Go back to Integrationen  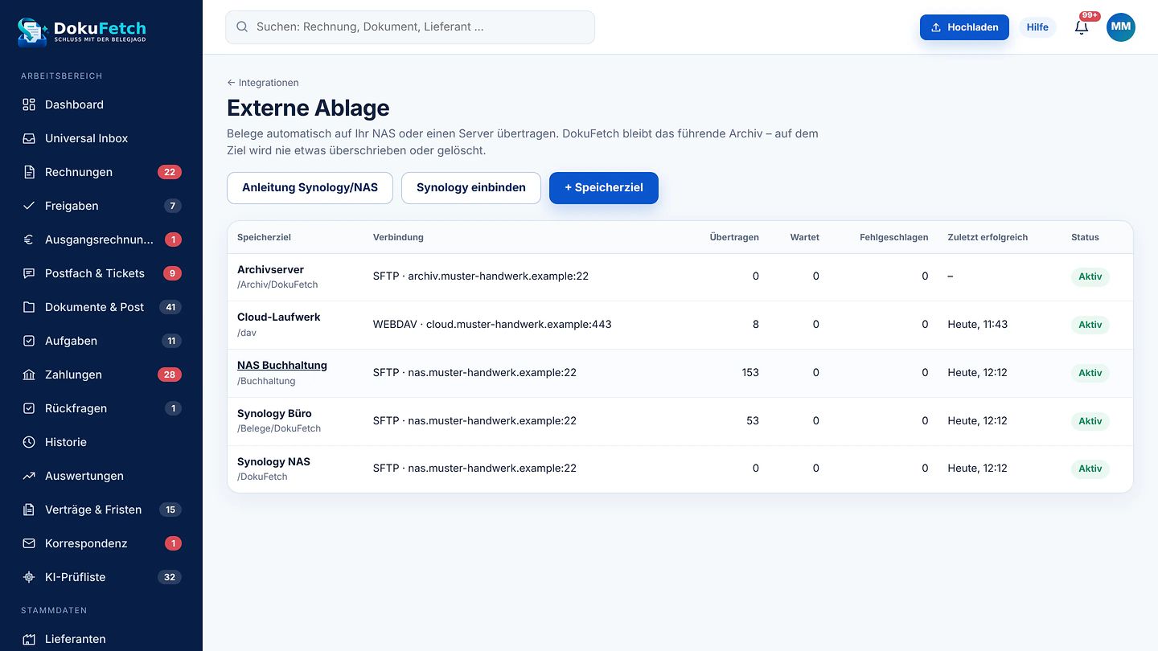[263, 83]
